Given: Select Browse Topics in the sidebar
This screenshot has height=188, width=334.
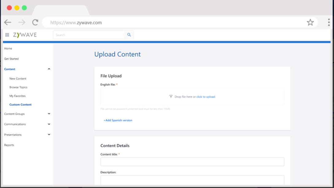Looking at the screenshot, I should [x=18, y=87].
